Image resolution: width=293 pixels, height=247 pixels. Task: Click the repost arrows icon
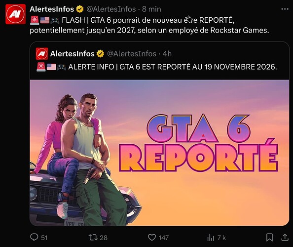93,238
